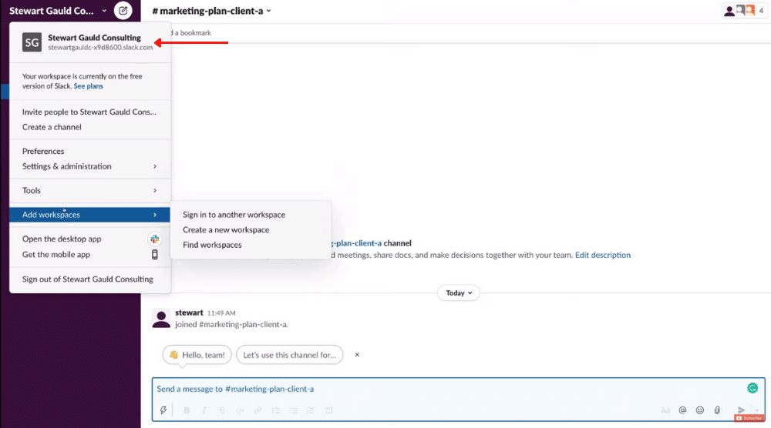Select Invite people to Stewart Gauld Cons...

click(x=89, y=112)
